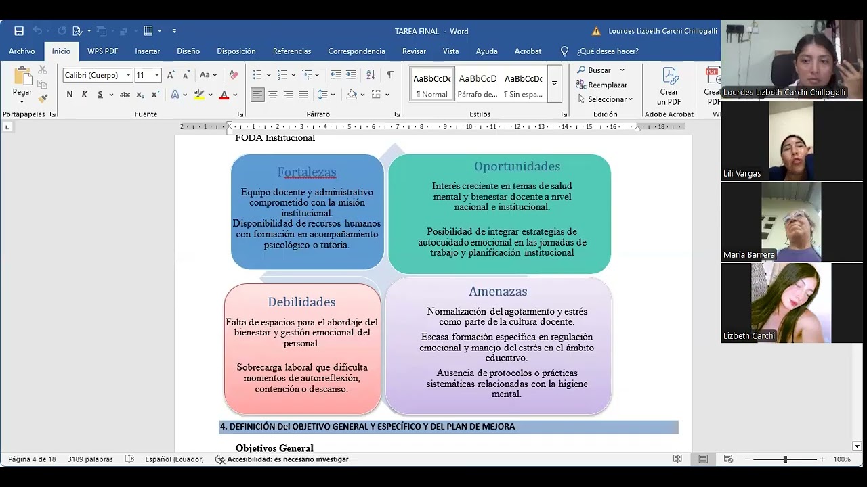Open the Change Case Aa dropdown
Viewport: 867px width, 487px height.
(x=208, y=75)
